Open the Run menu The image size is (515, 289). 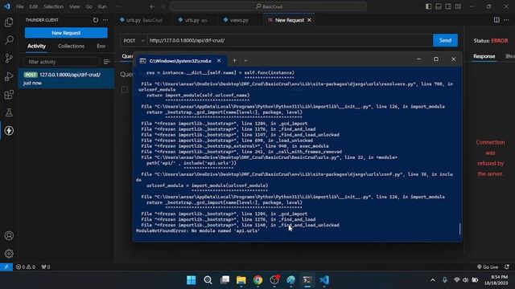tap(102, 6)
